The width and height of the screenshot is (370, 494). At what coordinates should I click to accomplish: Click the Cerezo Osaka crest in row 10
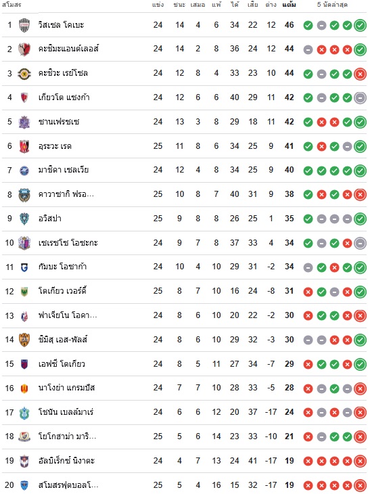pos(24,243)
